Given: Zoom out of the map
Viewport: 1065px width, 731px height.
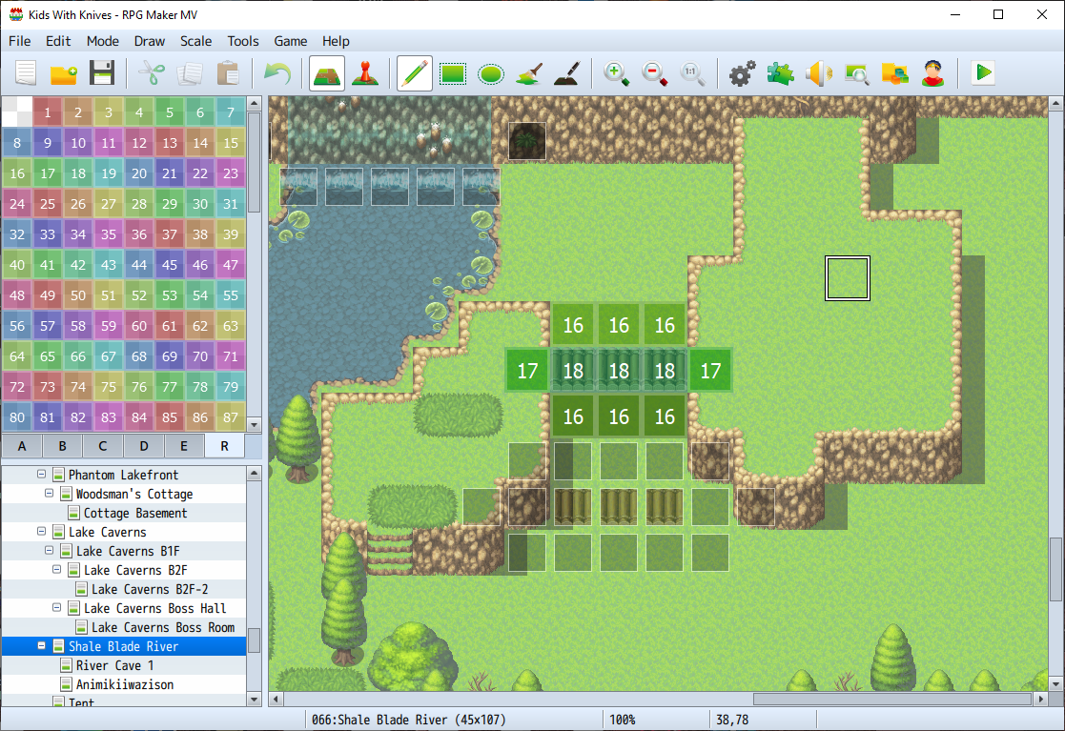Looking at the screenshot, I should tap(654, 73).
